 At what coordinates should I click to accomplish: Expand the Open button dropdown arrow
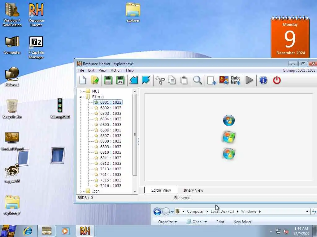pos(206,222)
